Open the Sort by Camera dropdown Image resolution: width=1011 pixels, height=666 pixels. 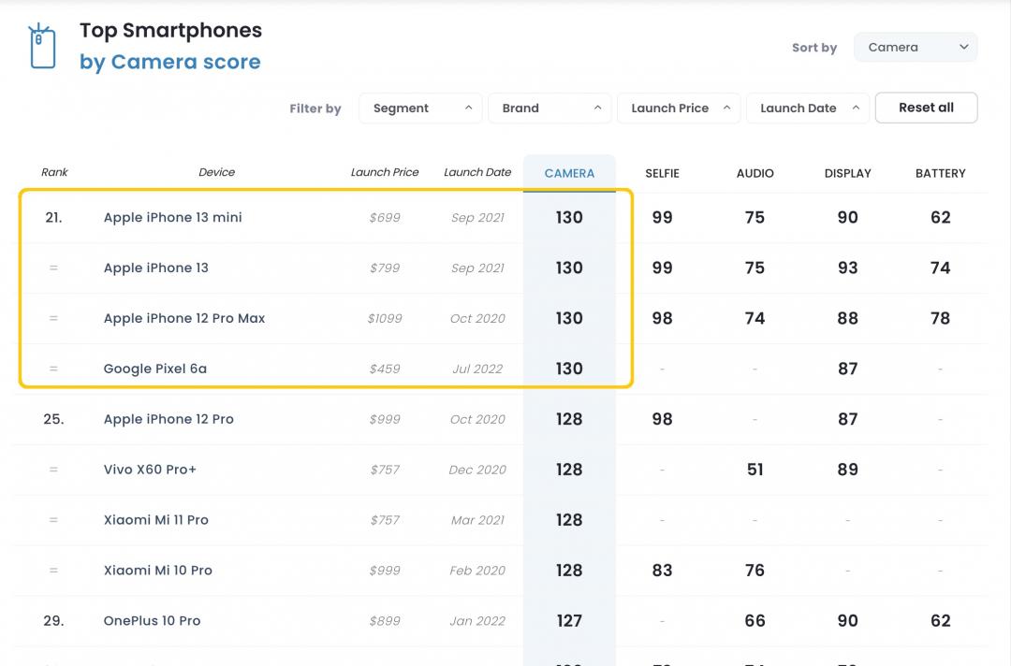click(x=915, y=48)
